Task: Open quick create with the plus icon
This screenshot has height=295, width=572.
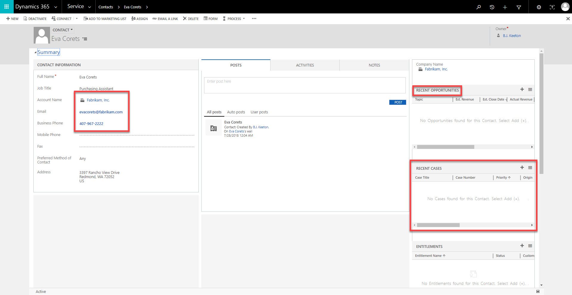Action: [x=505, y=7]
